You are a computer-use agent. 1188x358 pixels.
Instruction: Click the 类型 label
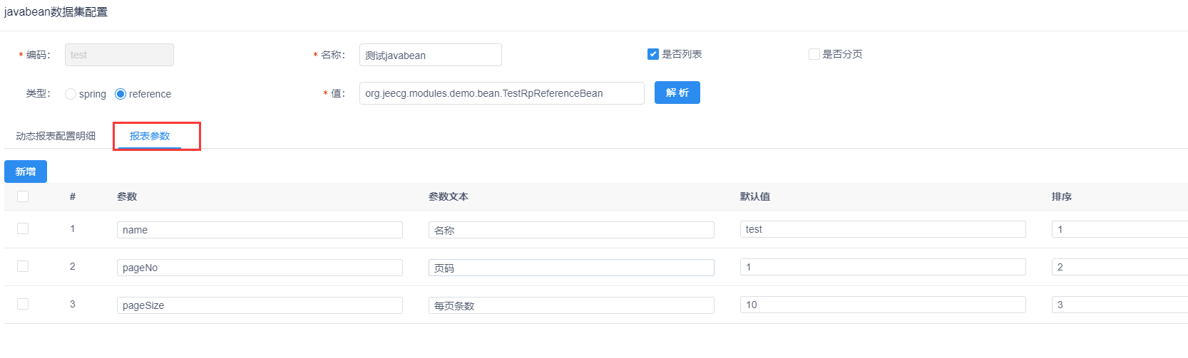pyautogui.click(x=39, y=93)
